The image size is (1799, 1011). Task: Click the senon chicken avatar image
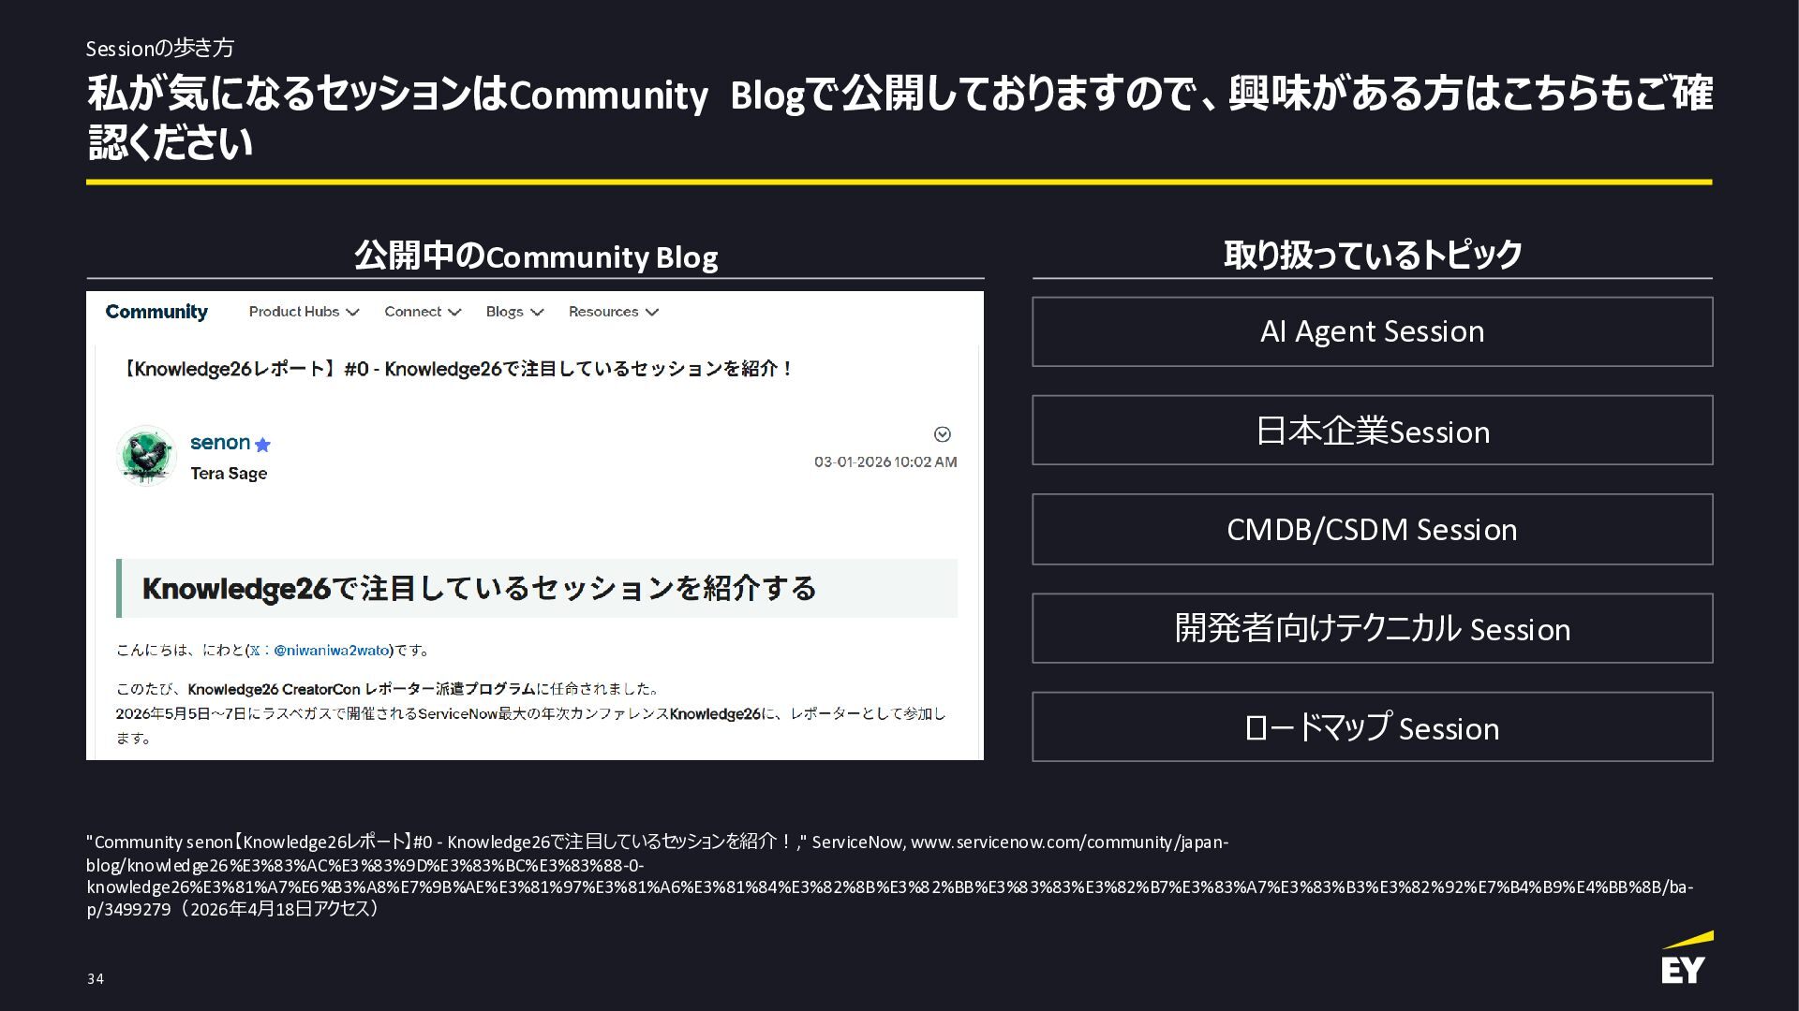coord(146,456)
